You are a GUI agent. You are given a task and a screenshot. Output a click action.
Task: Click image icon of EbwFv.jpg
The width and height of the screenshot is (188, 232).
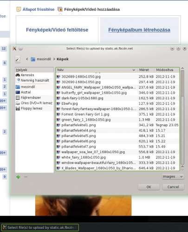(58, 103)
